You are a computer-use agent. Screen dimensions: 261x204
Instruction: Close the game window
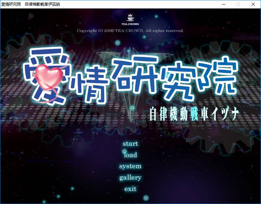(253, 4)
